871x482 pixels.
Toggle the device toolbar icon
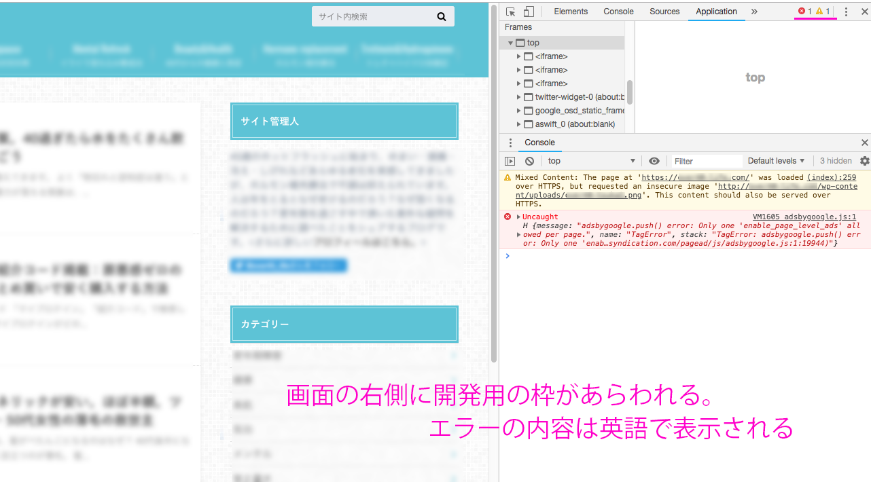point(529,12)
